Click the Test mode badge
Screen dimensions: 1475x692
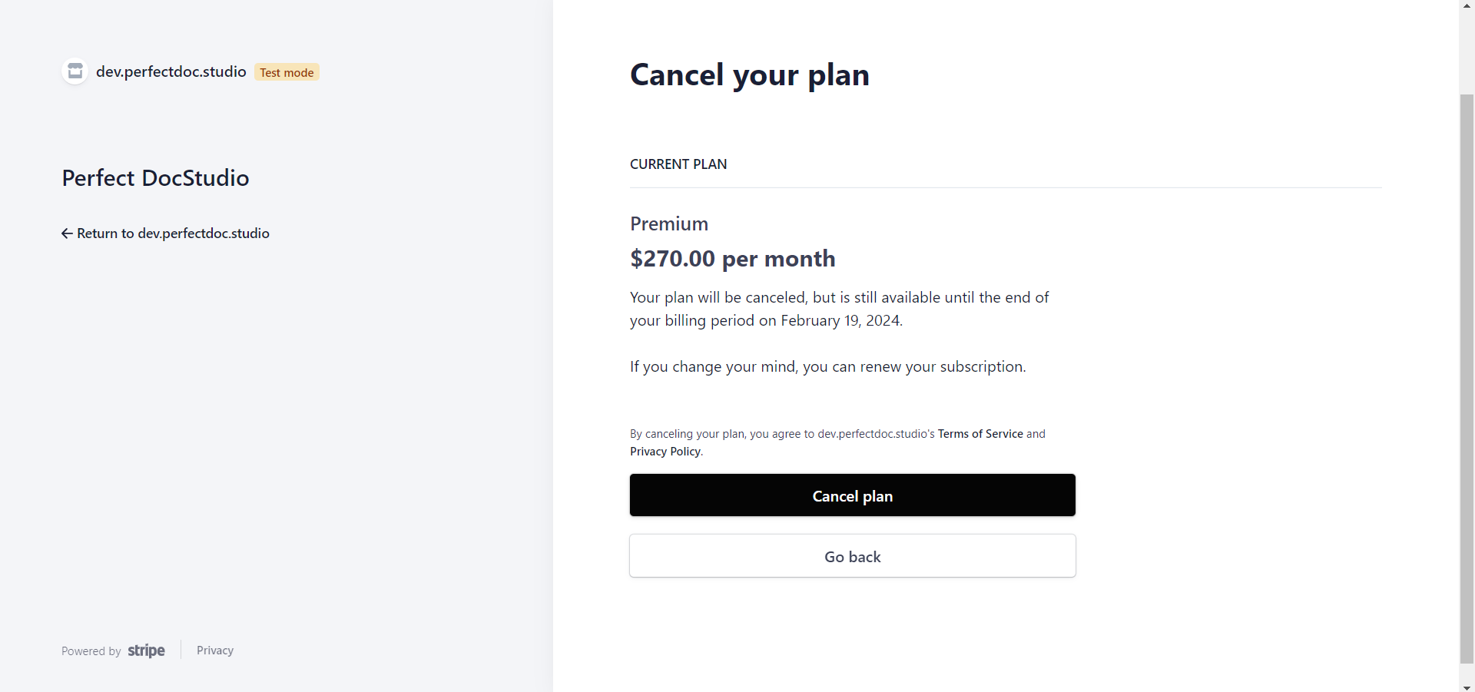287,72
